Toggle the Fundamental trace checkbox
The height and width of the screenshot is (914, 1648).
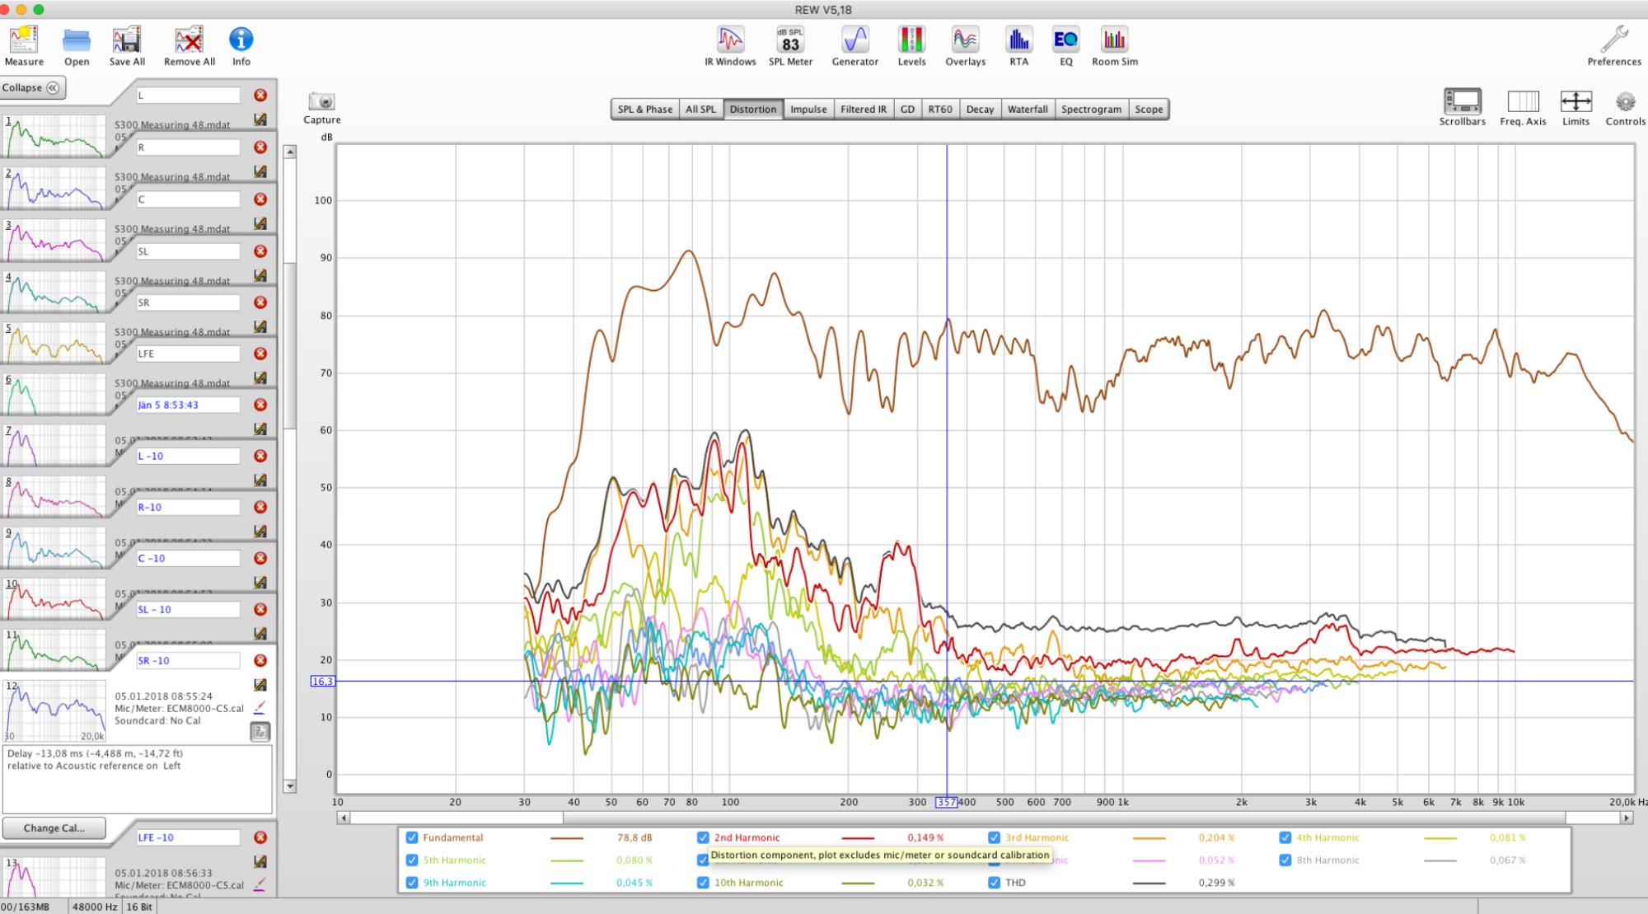click(412, 837)
